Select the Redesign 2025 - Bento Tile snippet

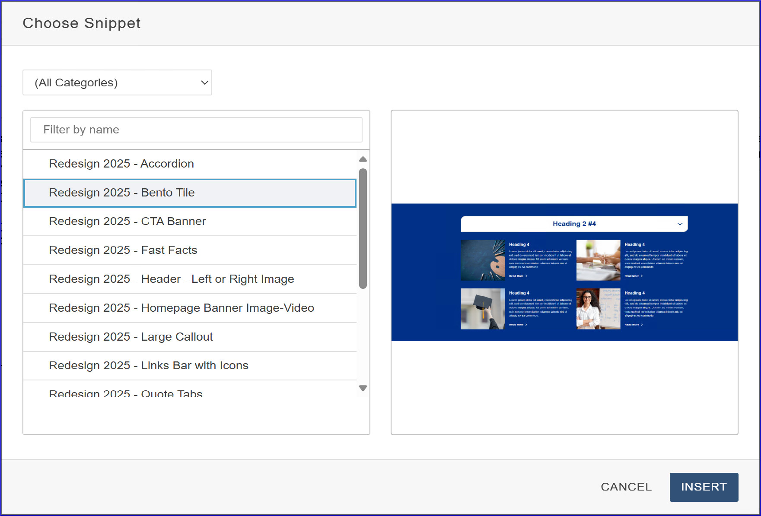click(122, 193)
